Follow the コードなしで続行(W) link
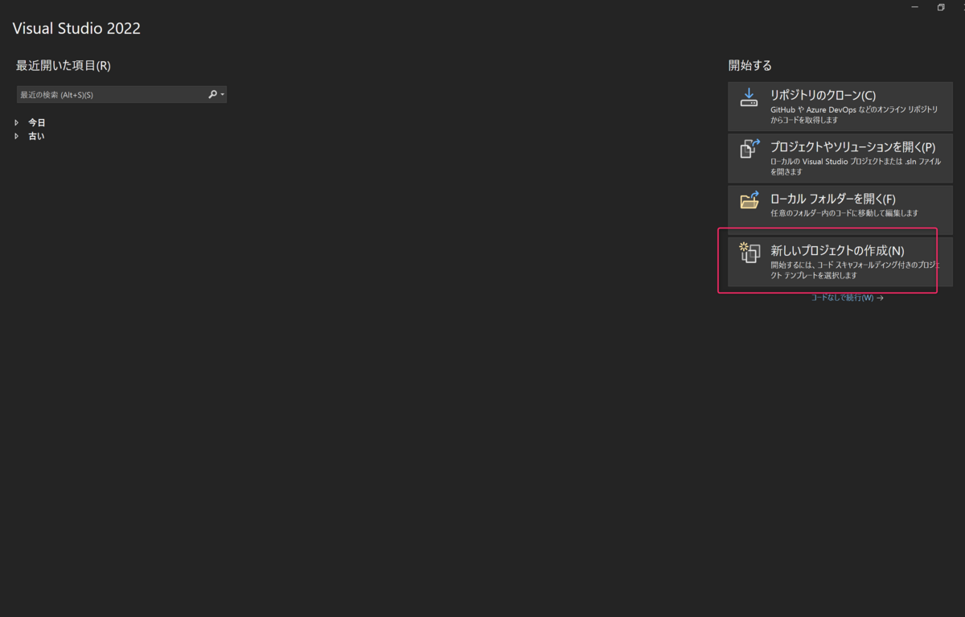965x617 pixels. [848, 298]
